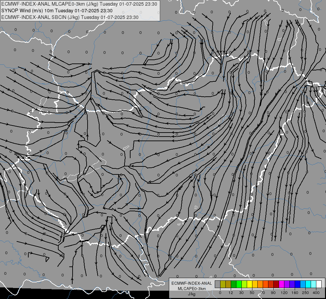This screenshot has height=299, width=326.
Task: Select the bright cyan legend swatch
Action: [x=308, y=284]
